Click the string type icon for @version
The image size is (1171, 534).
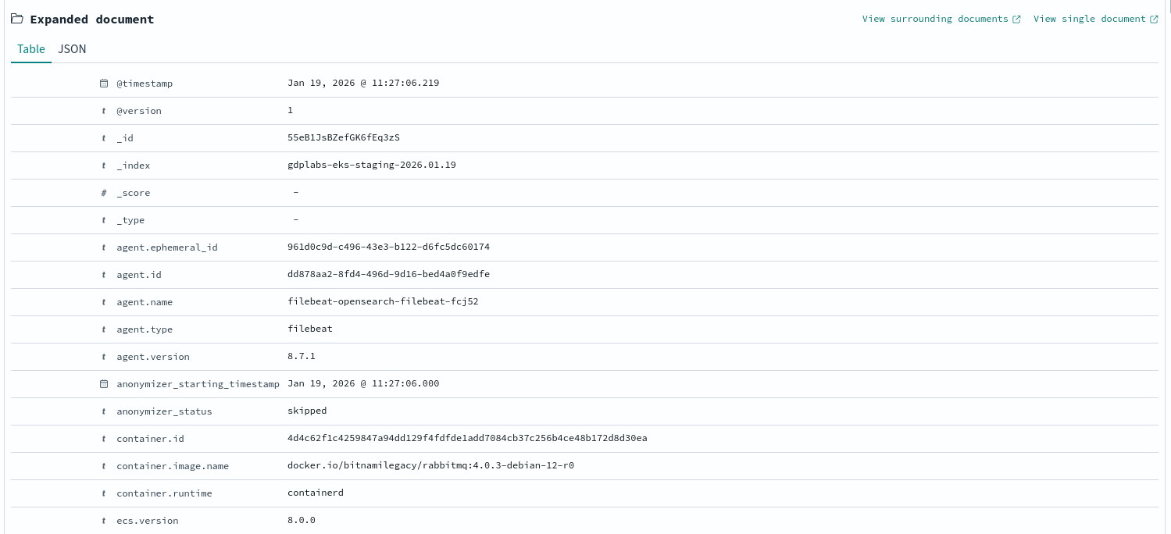(104, 111)
